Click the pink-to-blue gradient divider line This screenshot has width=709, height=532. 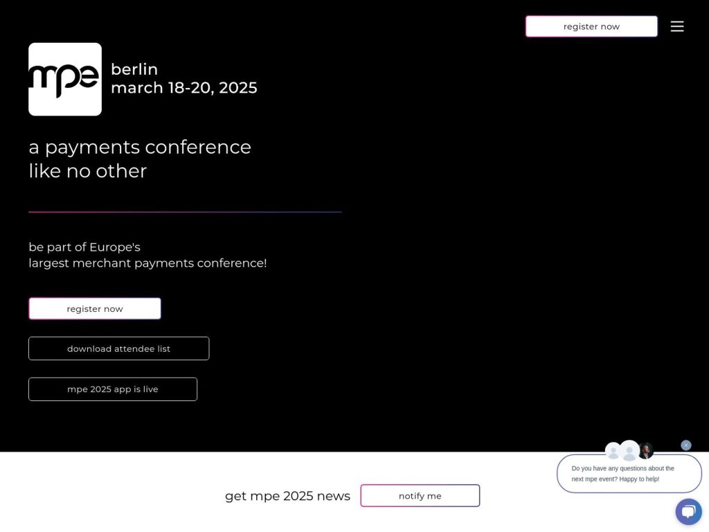pos(185,210)
